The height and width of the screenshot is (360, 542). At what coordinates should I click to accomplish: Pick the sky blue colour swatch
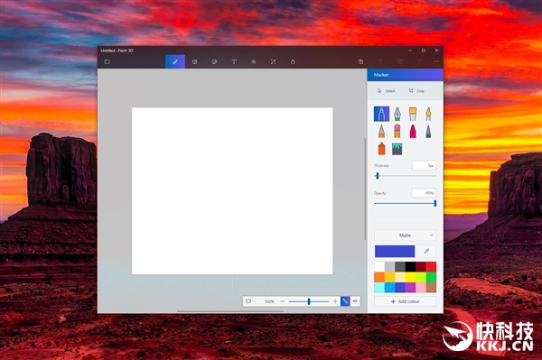tap(390, 288)
